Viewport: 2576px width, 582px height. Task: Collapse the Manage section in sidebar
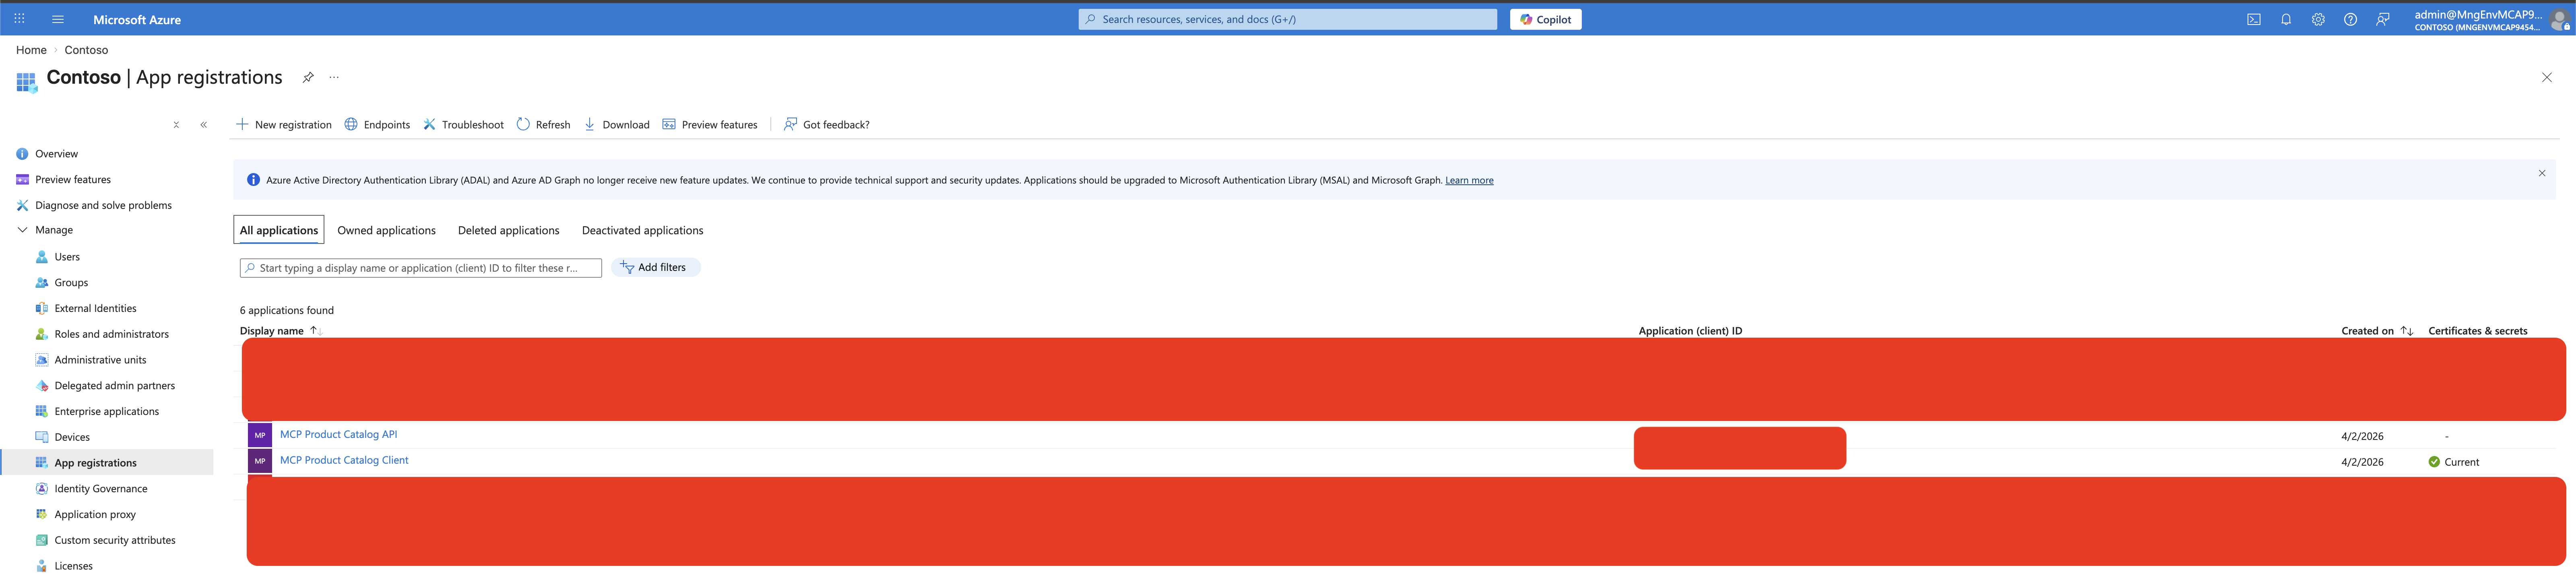[x=22, y=230]
